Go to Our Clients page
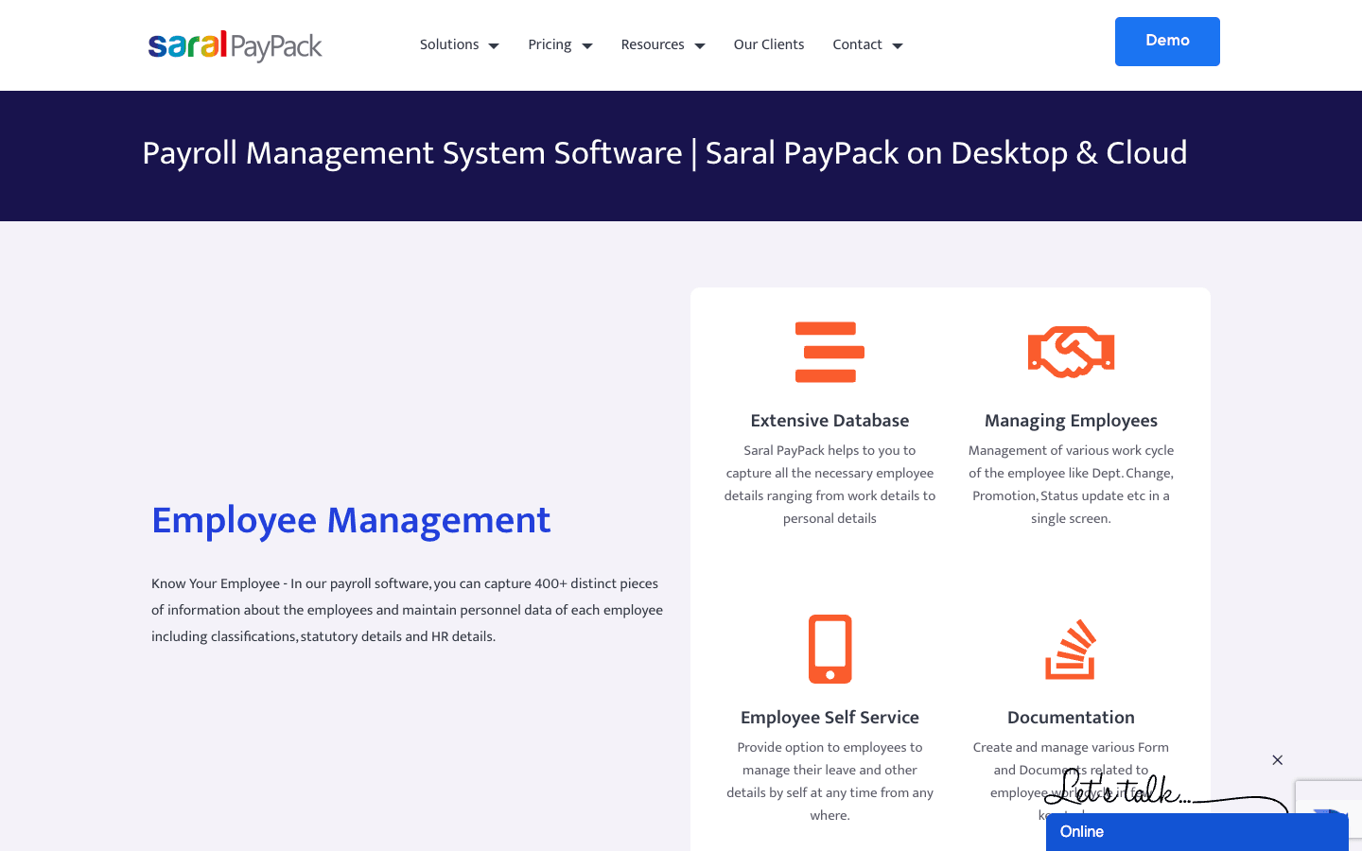Viewport: 1362px width, 851px height. [x=769, y=44]
